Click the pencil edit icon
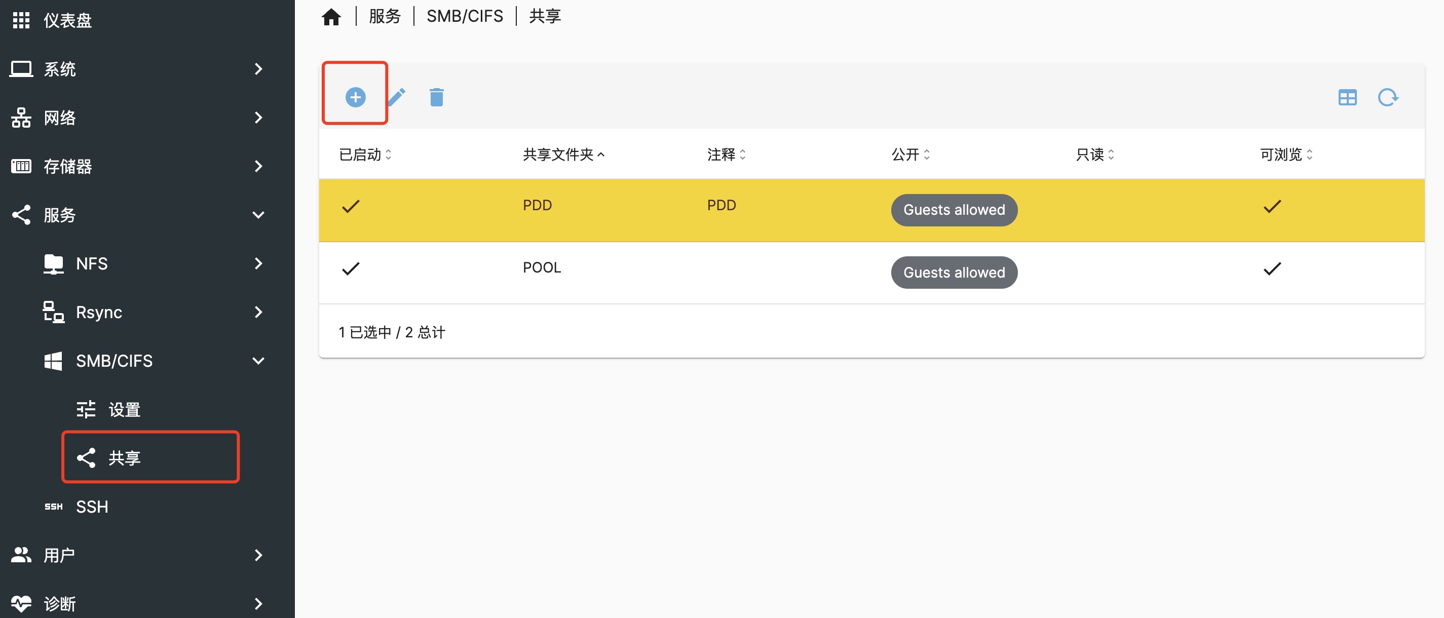1444x618 pixels. [x=396, y=97]
